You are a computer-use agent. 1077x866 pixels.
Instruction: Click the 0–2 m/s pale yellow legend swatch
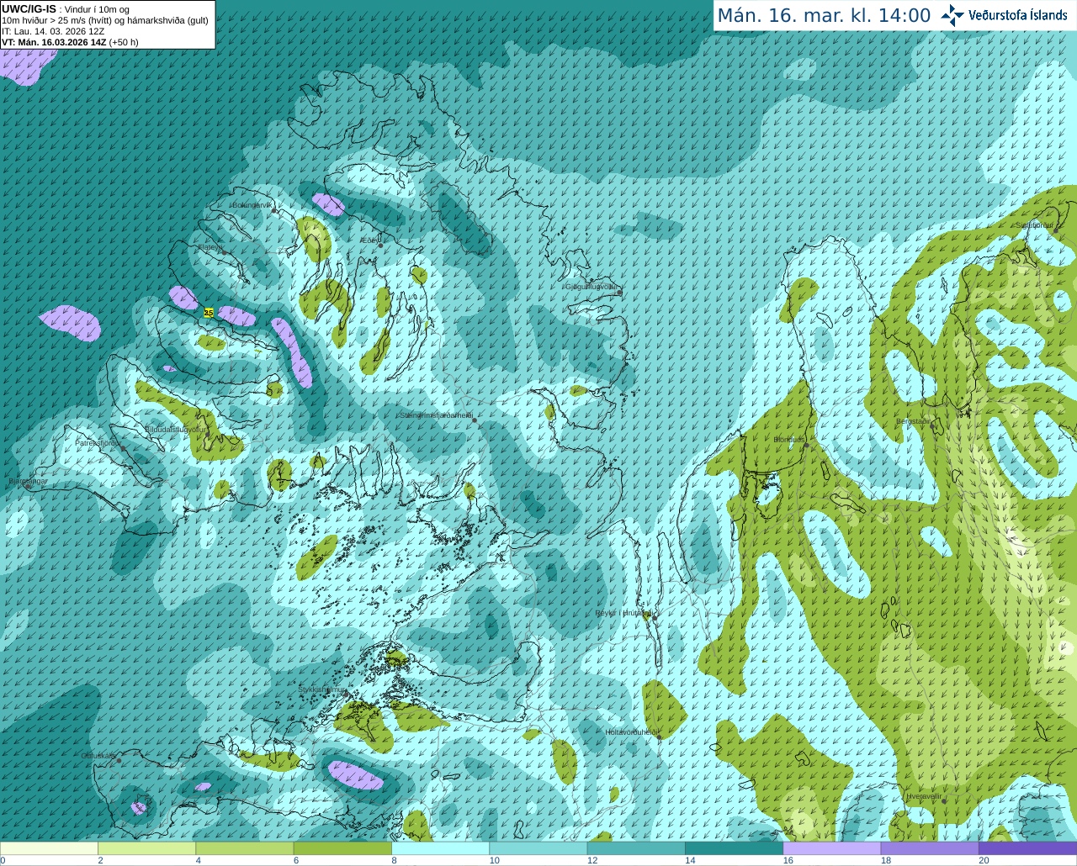pos(49,849)
